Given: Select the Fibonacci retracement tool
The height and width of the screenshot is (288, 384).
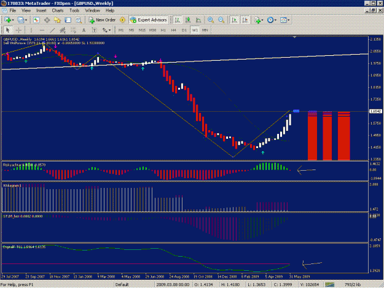Looking at the screenshot, I should tap(73, 30).
